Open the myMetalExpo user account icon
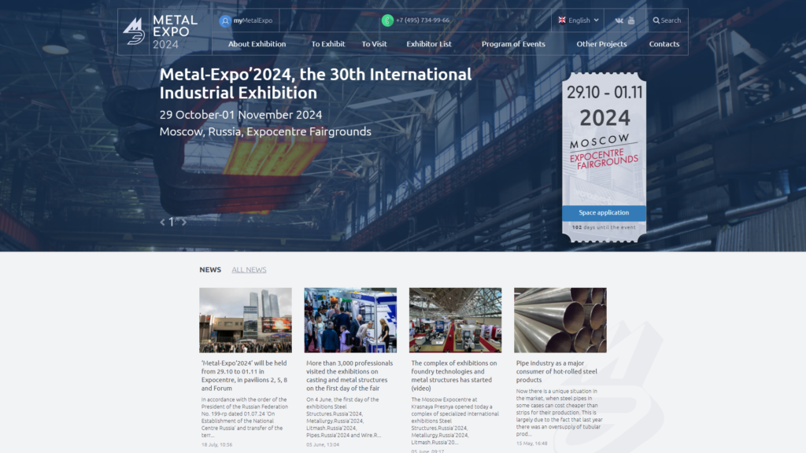Image resolution: width=806 pixels, height=453 pixels. coord(224,21)
